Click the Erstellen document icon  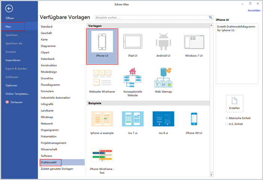pyautogui.click(x=235, y=101)
